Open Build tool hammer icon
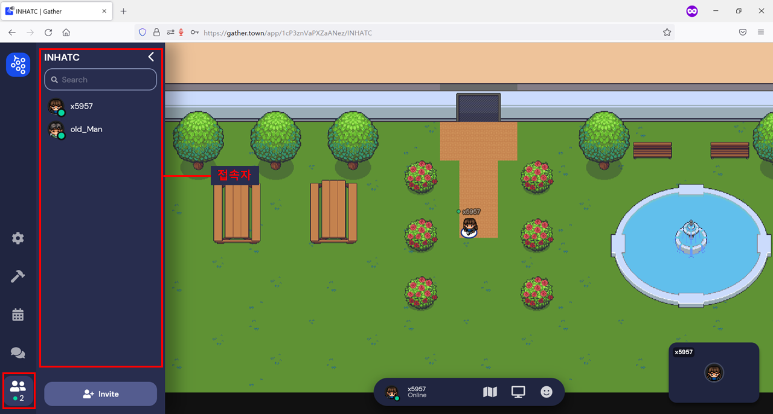 click(18, 276)
